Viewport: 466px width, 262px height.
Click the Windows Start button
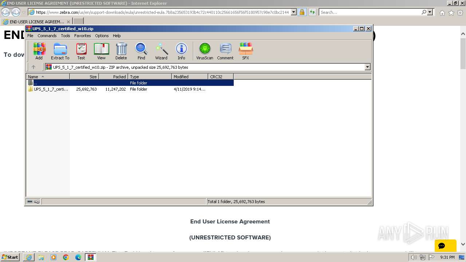click(x=10, y=257)
